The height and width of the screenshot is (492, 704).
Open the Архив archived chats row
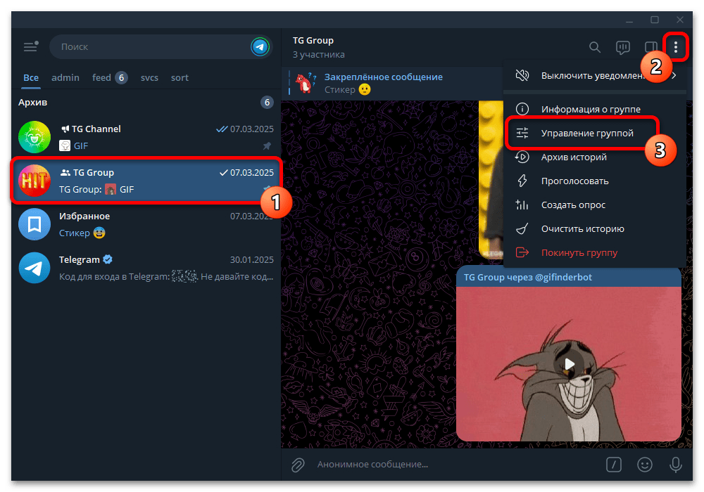[146, 102]
